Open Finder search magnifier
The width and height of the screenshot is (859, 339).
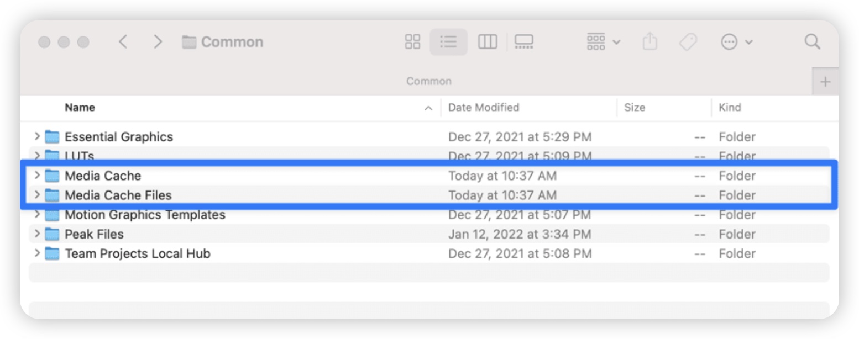click(x=812, y=42)
